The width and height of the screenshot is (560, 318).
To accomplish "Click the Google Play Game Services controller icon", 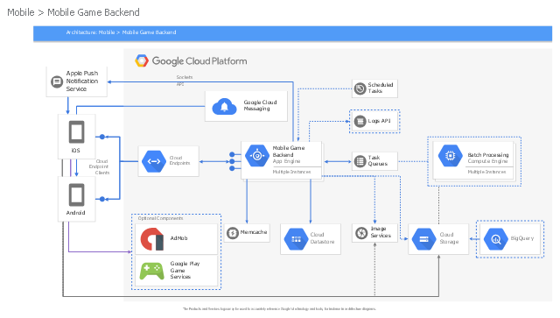I will coord(151,271).
